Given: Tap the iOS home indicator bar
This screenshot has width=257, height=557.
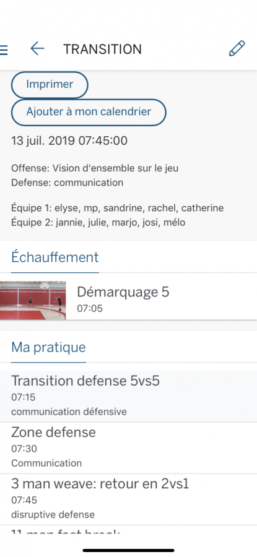Looking at the screenshot, I should [x=128, y=550].
